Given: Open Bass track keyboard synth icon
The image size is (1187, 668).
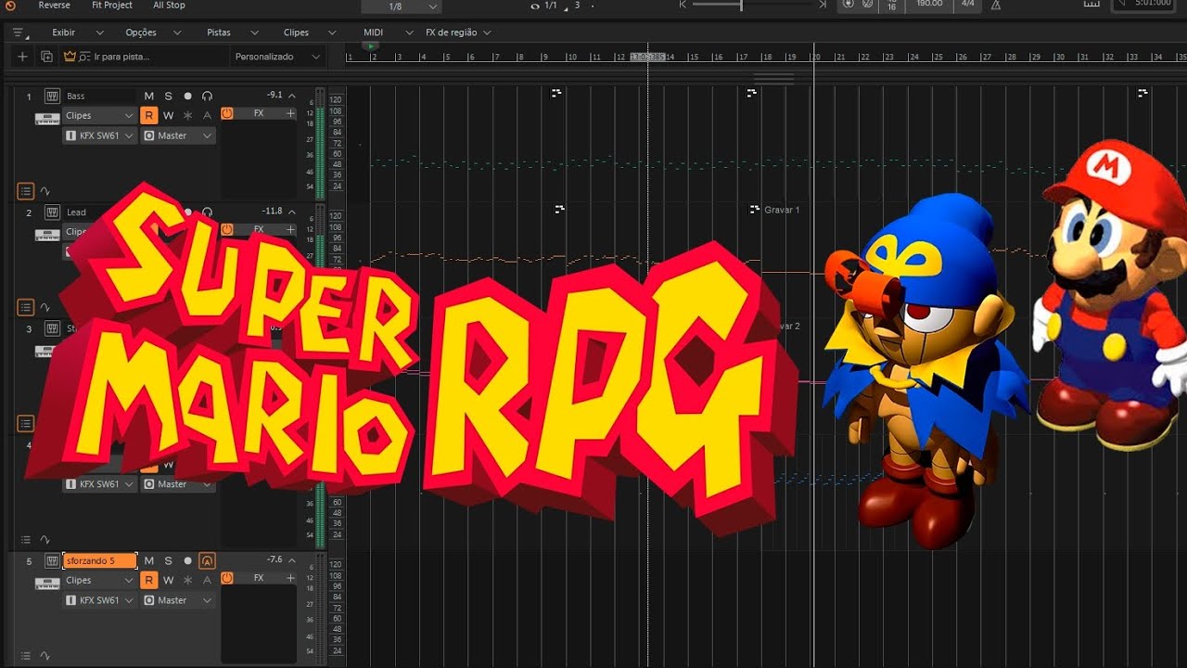Looking at the screenshot, I should pos(46,118).
